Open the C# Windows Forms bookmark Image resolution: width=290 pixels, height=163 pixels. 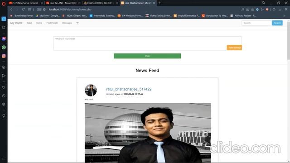(x=130, y=16)
